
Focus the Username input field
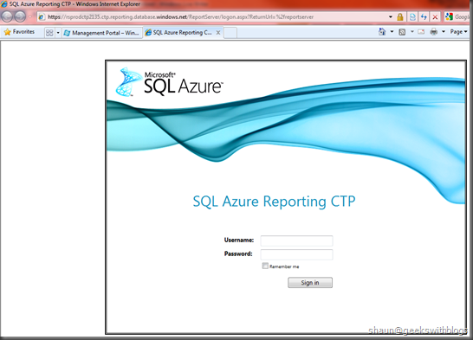[296, 241]
